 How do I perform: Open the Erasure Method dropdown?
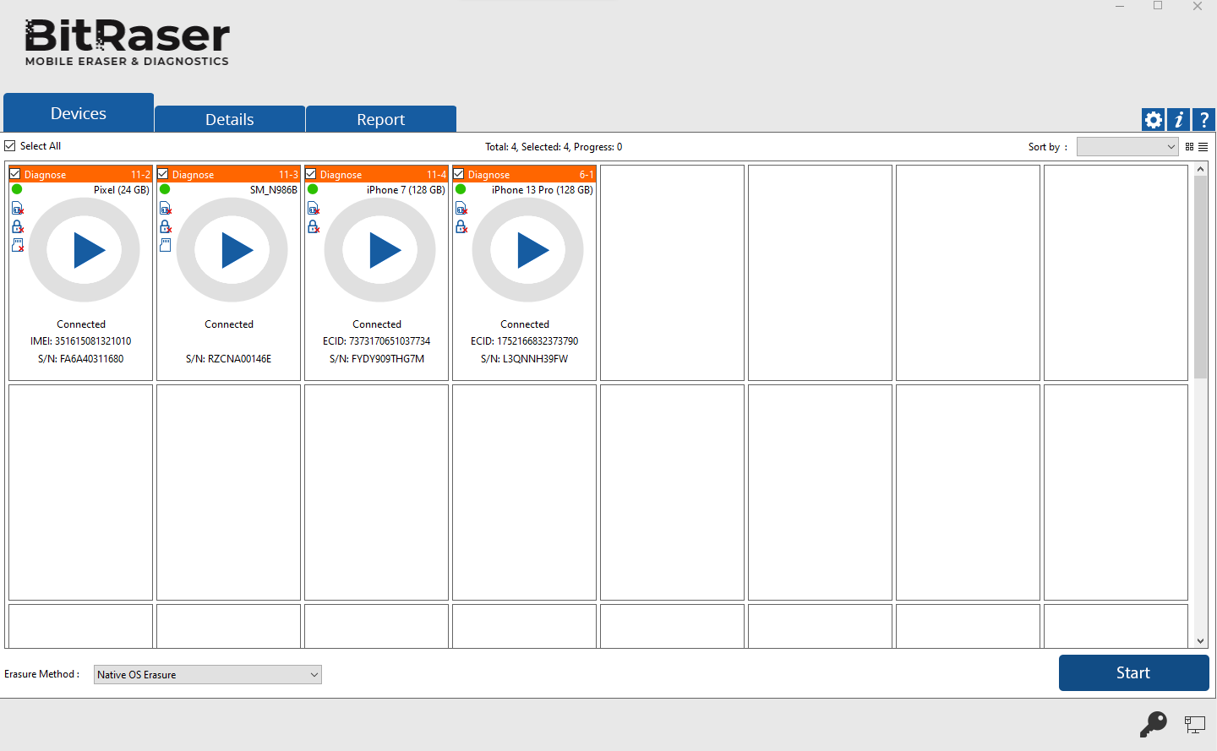click(x=207, y=674)
